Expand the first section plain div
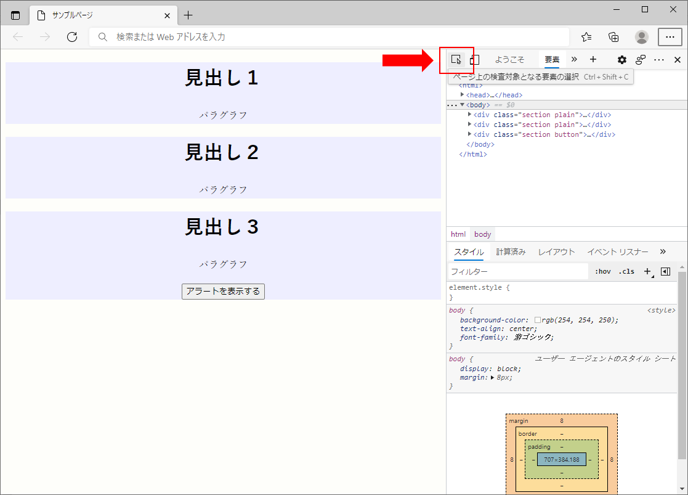The width and height of the screenshot is (688, 495). click(469, 114)
